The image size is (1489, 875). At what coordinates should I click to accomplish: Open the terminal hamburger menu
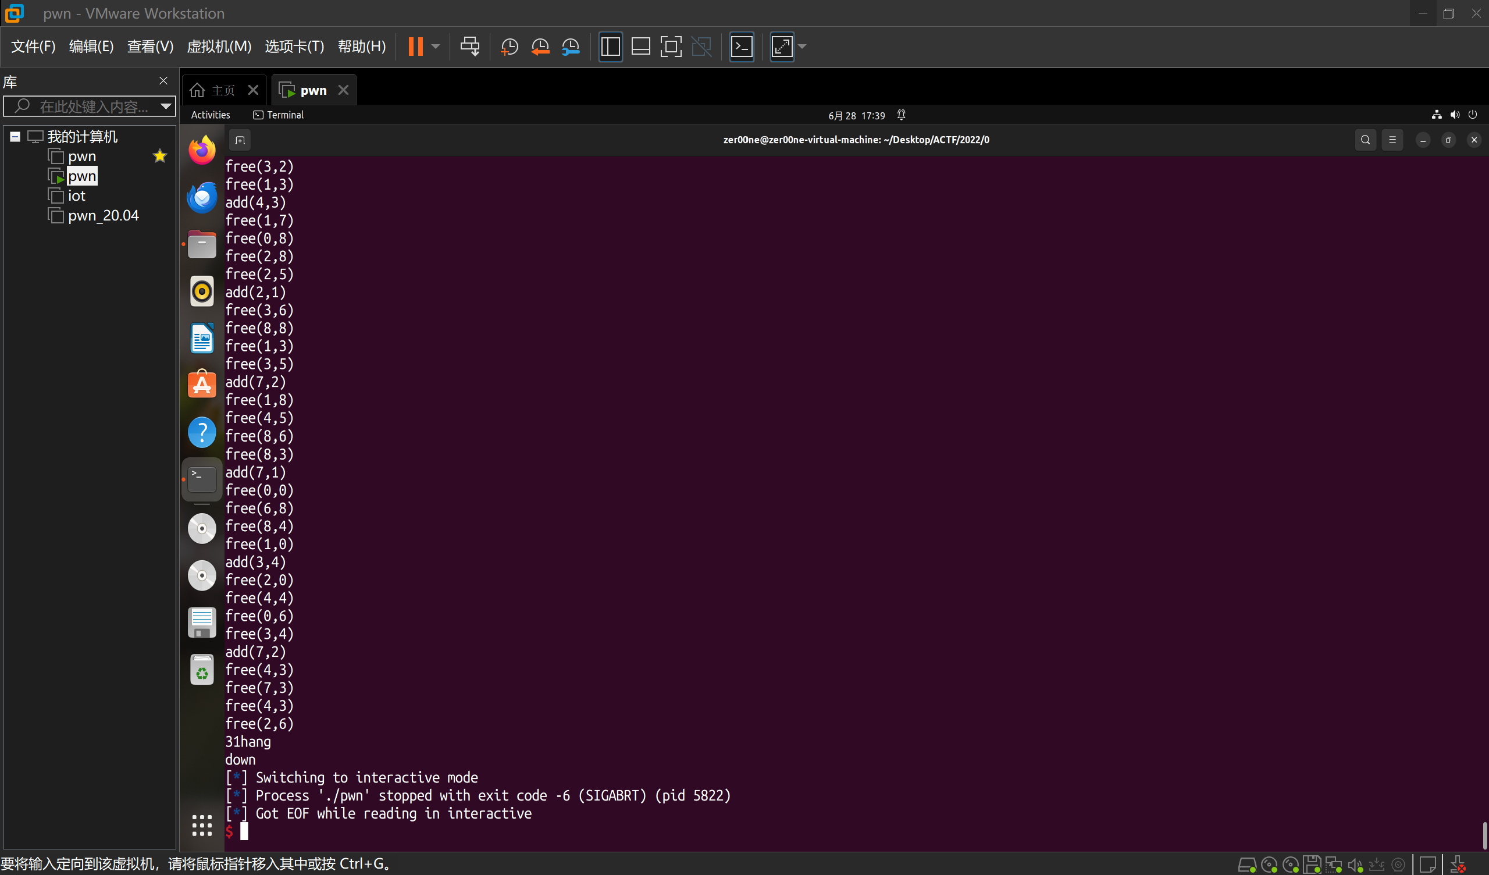tap(1392, 140)
